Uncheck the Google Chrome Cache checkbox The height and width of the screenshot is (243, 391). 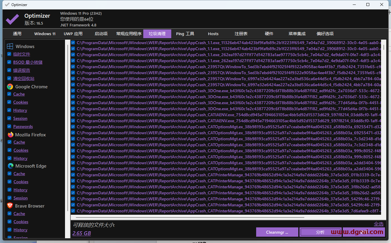click(9, 94)
